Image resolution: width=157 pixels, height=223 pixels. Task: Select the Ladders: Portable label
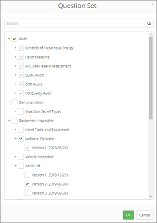click(39, 139)
